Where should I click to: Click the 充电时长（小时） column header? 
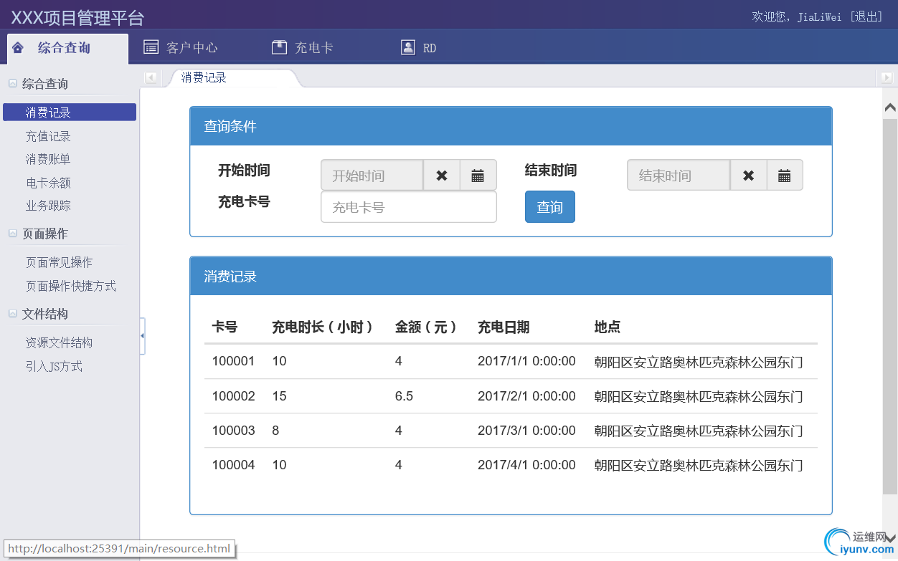click(x=323, y=327)
